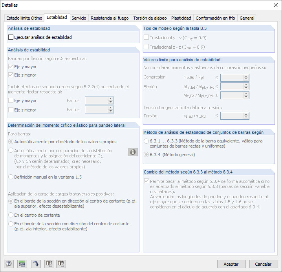Toggle Eje z menor flexural buckling checkbox
282x272 pixels.
pyautogui.click(x=11, y=75)
